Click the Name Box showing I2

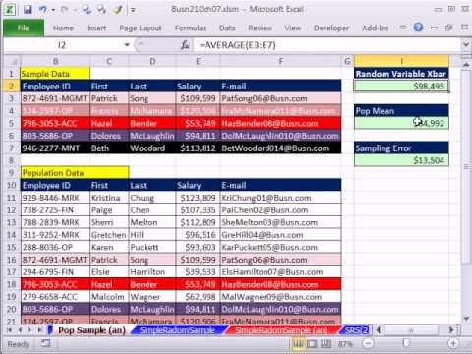point(62,45)
